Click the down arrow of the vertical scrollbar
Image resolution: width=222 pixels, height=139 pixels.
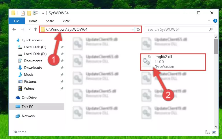coord(216,127)
